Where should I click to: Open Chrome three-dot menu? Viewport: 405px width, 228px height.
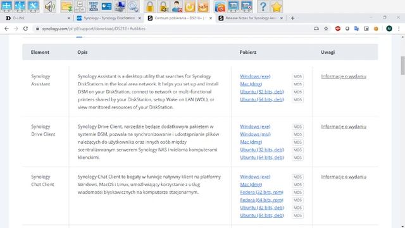click(399, 28)
